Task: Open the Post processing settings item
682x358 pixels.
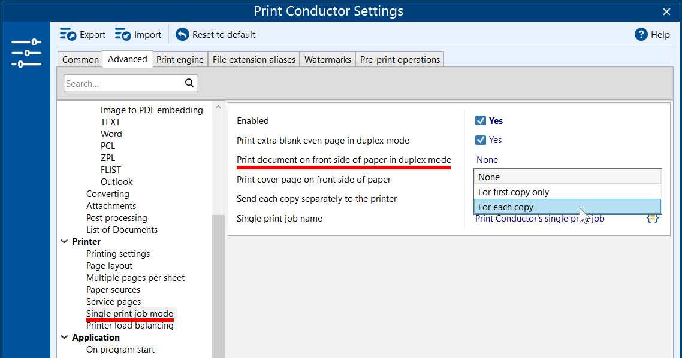Action: [x=117, y=218]
